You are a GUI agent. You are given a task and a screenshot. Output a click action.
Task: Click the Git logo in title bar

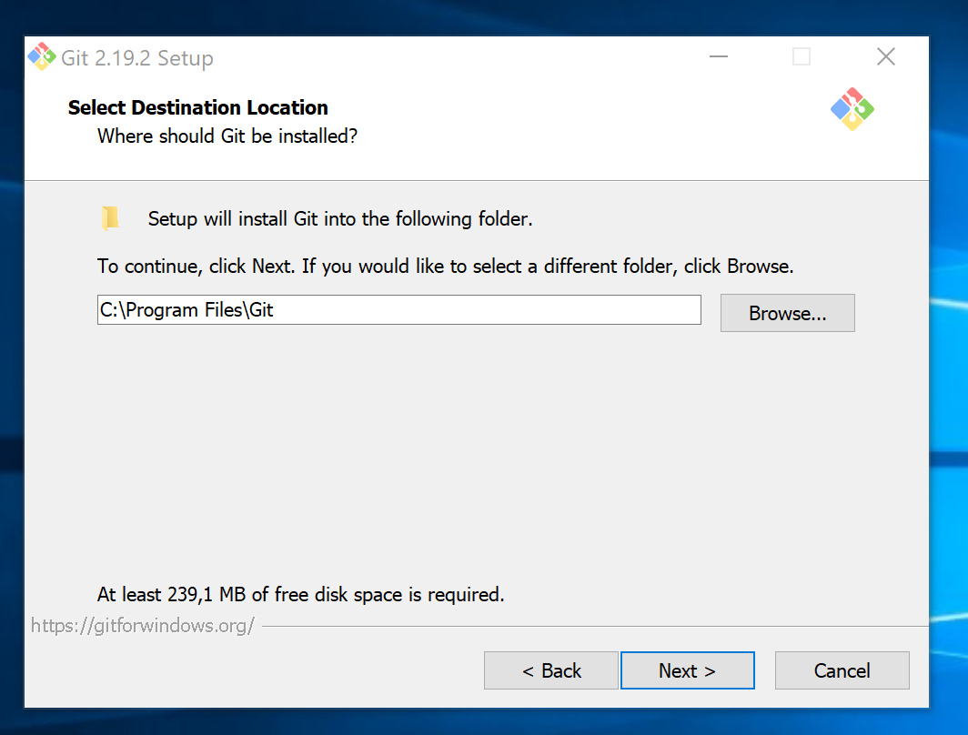click(x=42, y=56)
